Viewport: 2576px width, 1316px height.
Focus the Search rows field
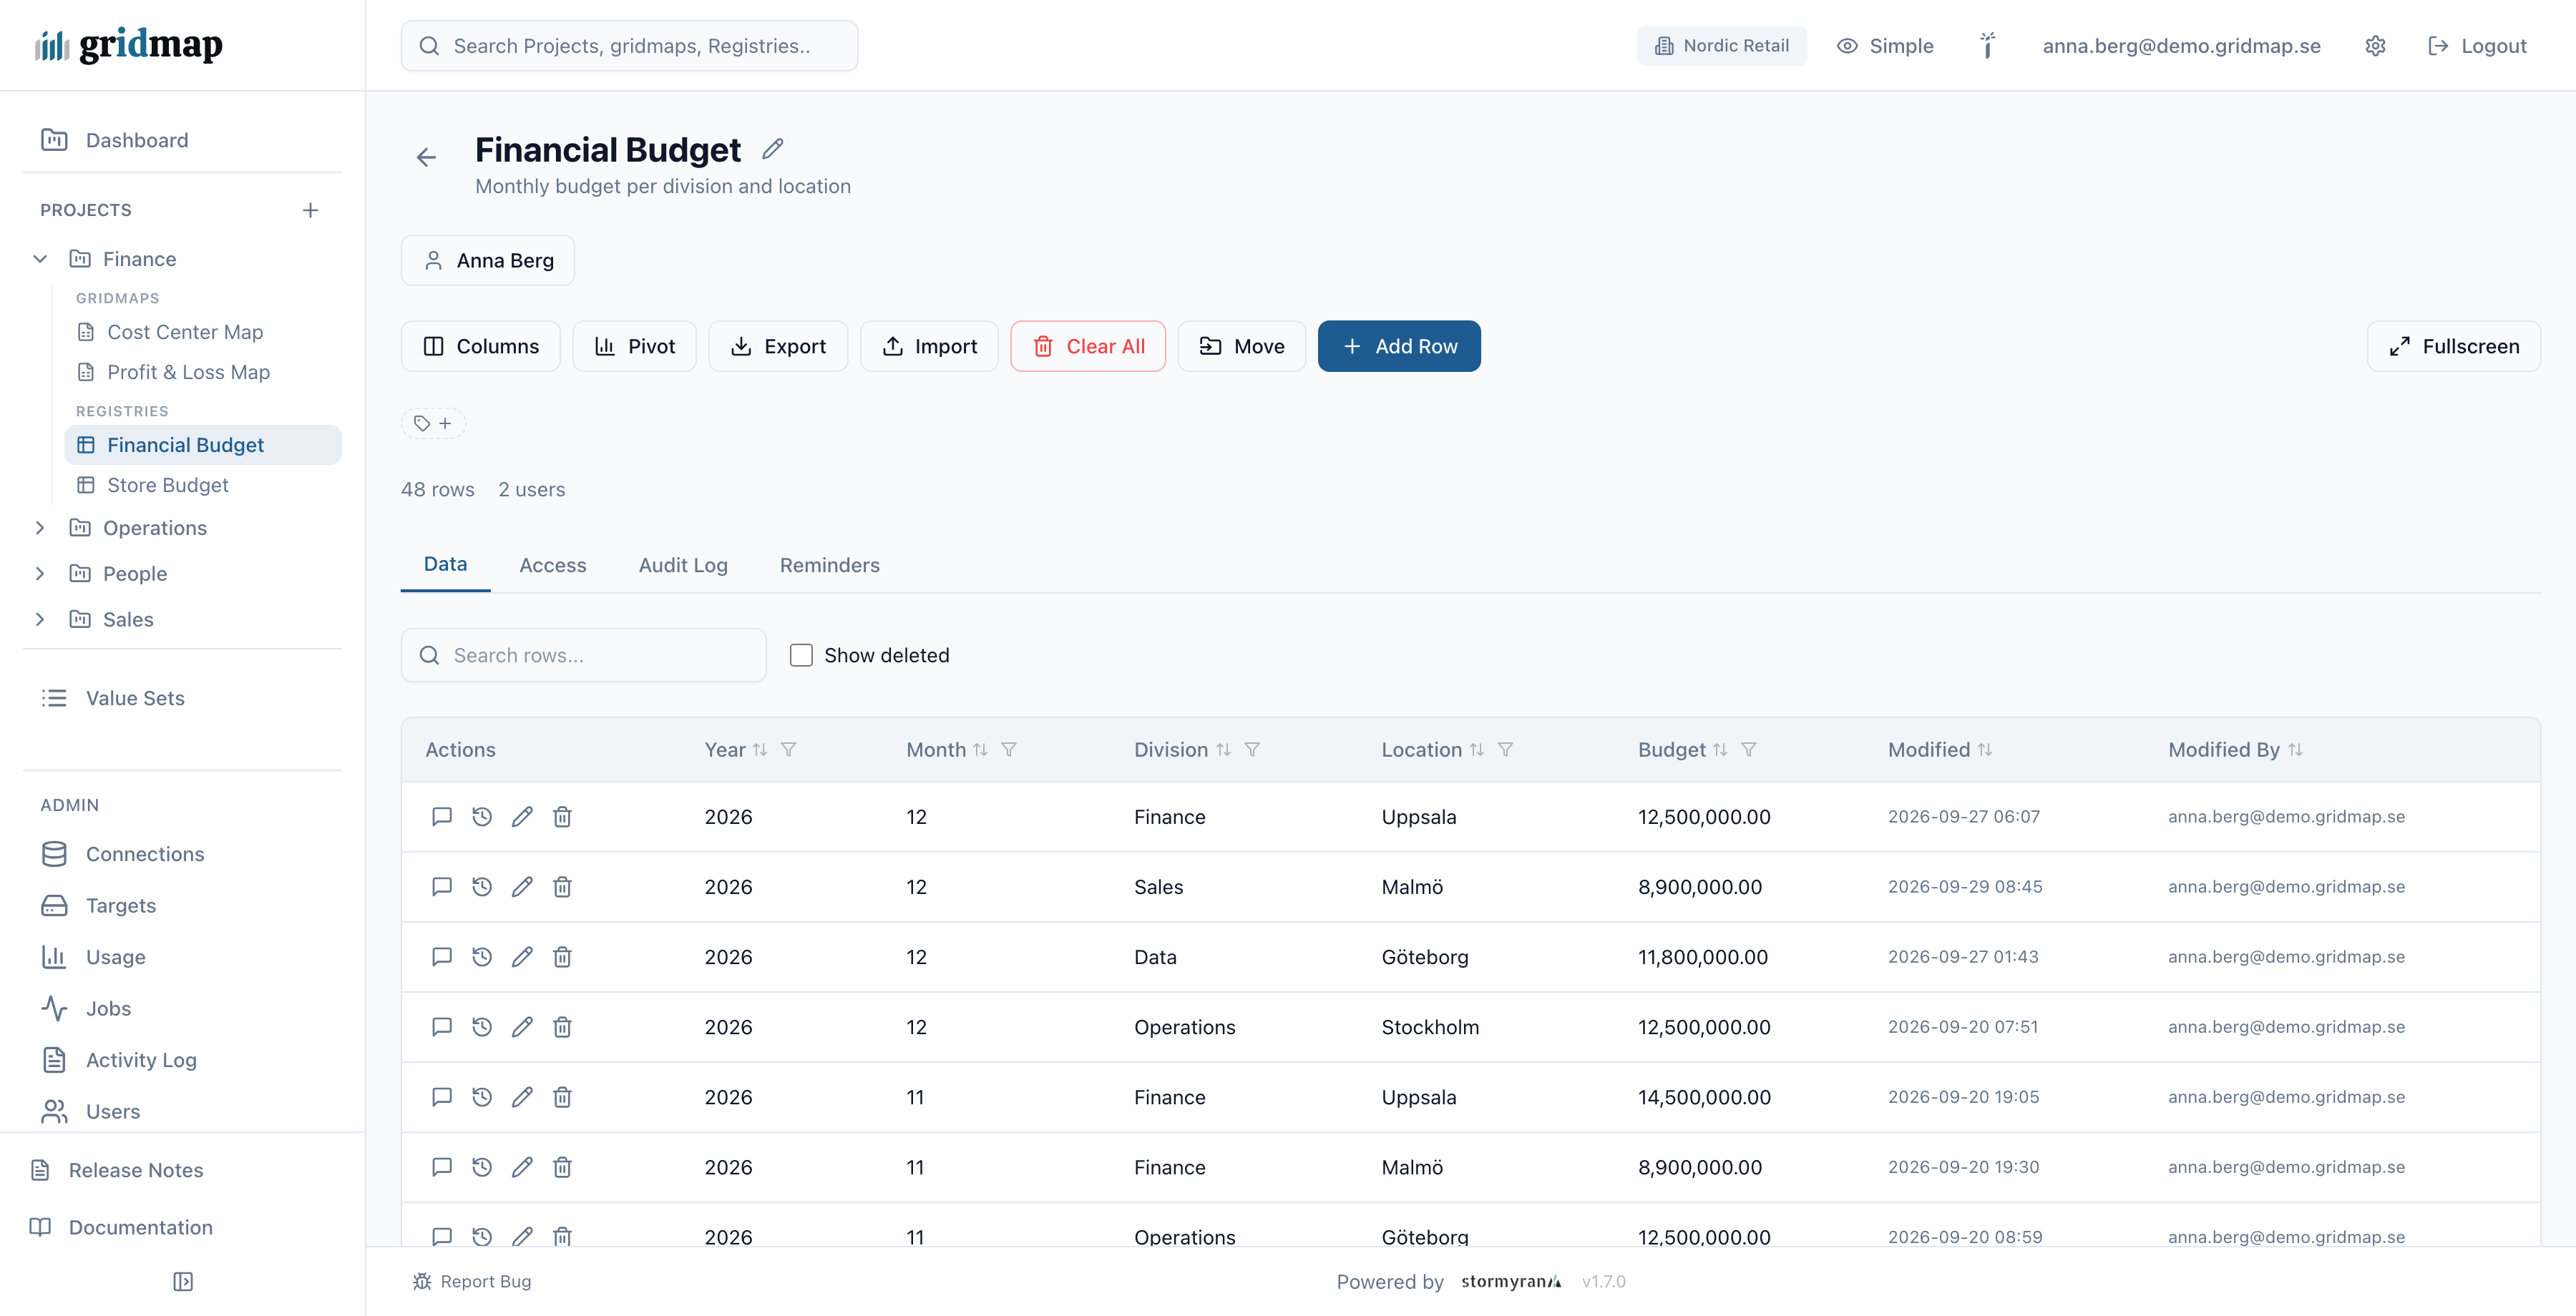tap(584, 654)
